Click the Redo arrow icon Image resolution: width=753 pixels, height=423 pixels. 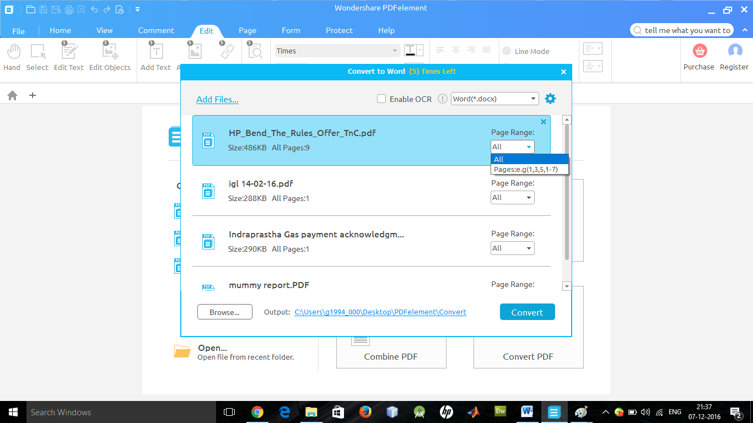(x=106, y=9)
